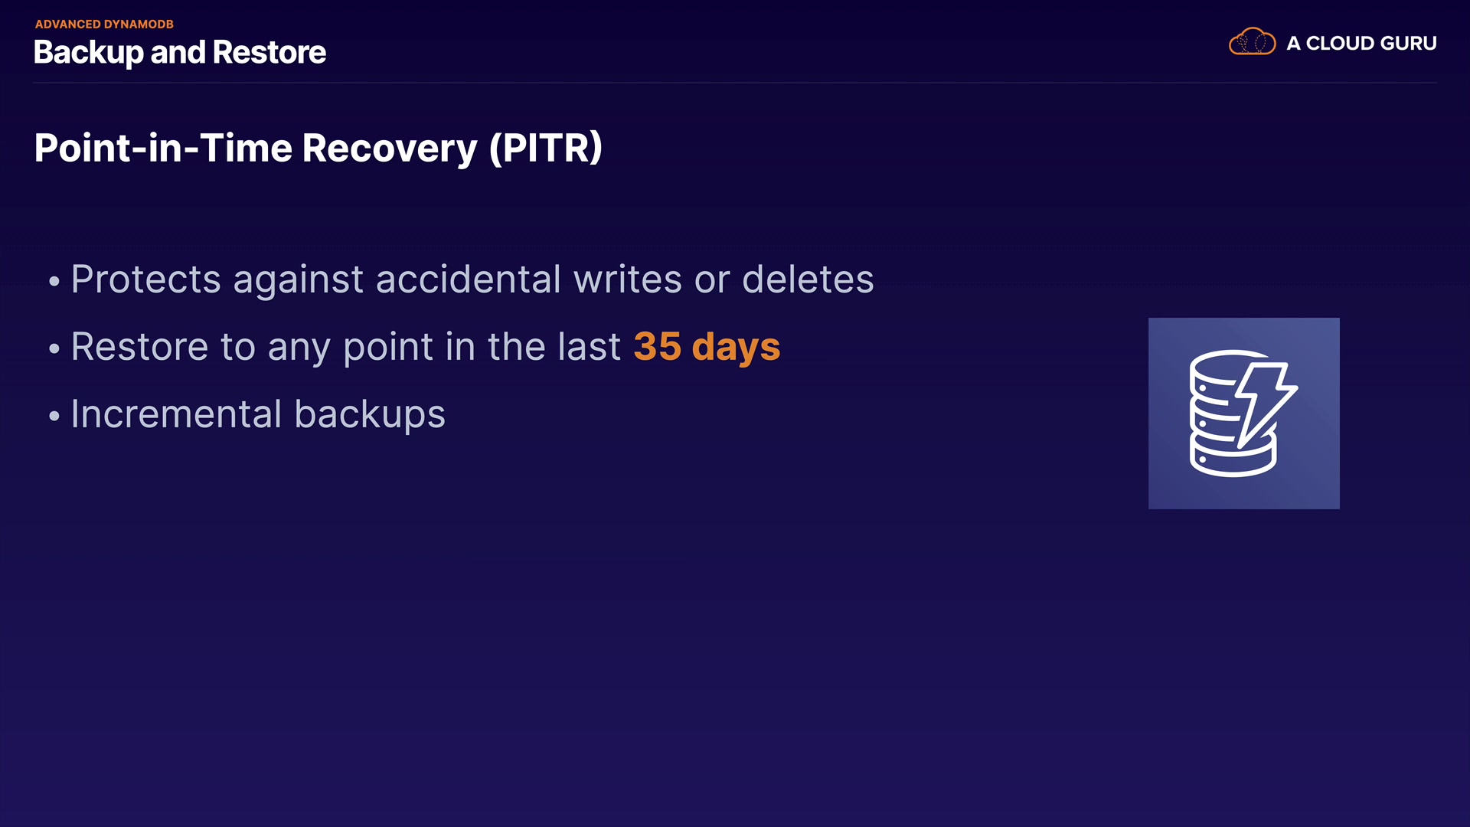The image size is (1470, 827).
Task: Select the "A CLOUD GURU" brand text
Action: (x=1361, y=44)
